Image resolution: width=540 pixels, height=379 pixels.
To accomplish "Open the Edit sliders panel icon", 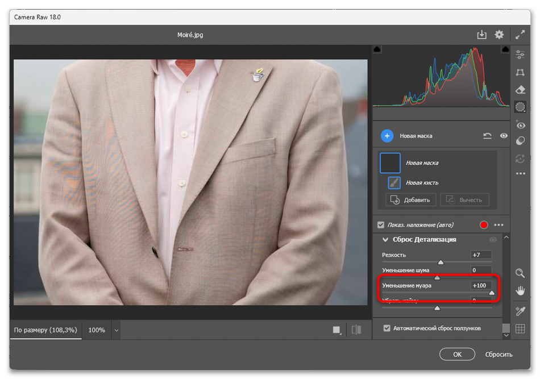I will click(520, 55).
